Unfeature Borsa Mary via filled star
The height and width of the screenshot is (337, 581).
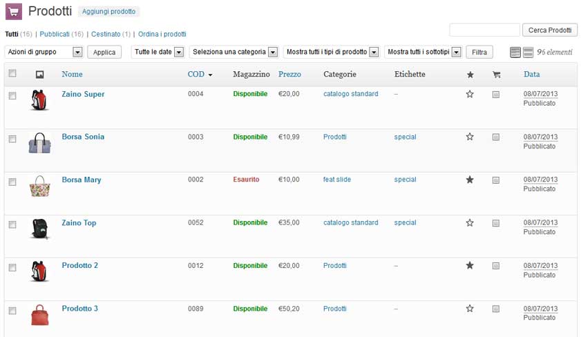pyautogui.click(x=470, y=180)
